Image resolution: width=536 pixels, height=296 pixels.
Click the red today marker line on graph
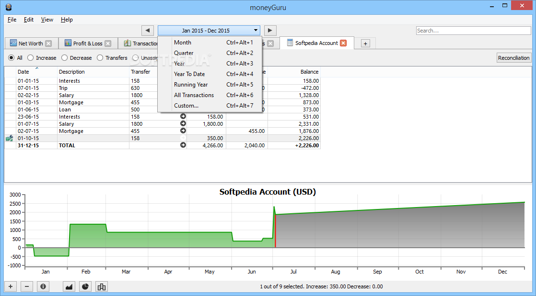coord(275,231)
